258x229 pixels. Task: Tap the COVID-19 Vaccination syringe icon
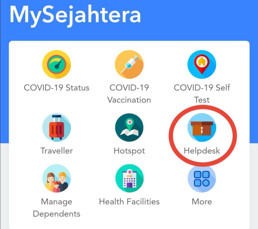tap(129, 64)
